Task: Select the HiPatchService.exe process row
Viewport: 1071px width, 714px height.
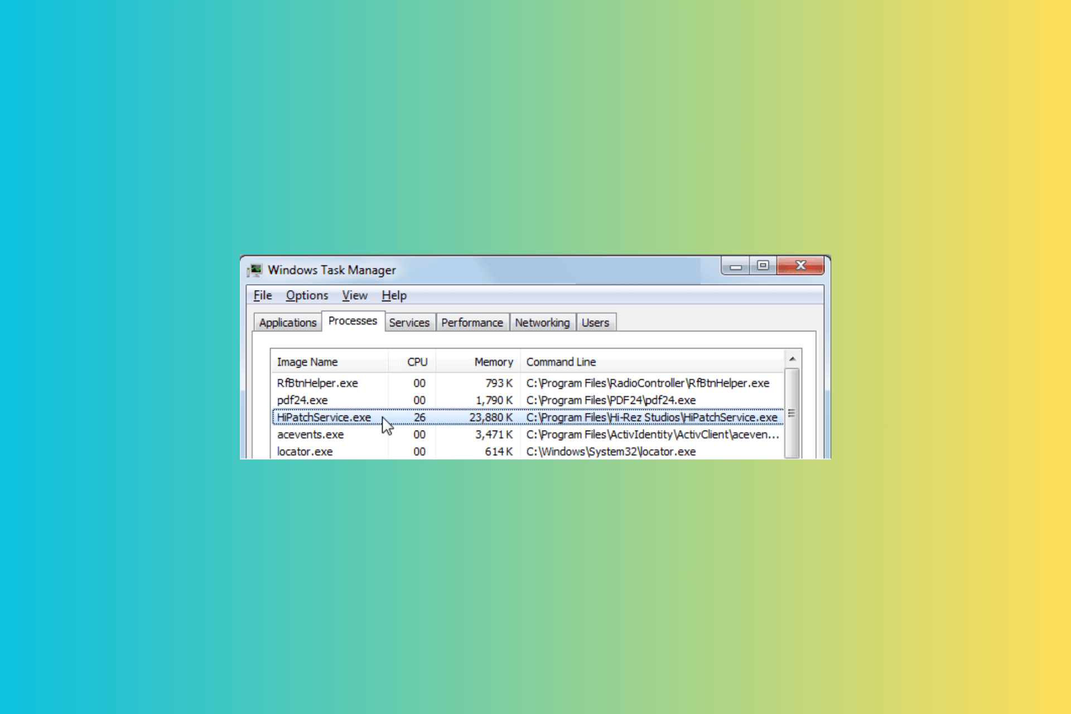Action: tap(528, 417)
